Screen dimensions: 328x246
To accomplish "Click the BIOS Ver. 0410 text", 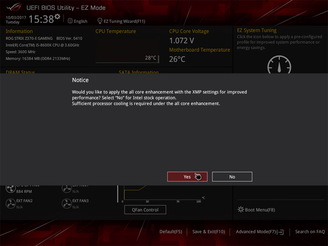I will (69, 38).
